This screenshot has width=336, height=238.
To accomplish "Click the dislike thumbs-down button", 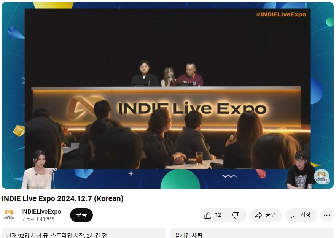I will pos(237,215).
